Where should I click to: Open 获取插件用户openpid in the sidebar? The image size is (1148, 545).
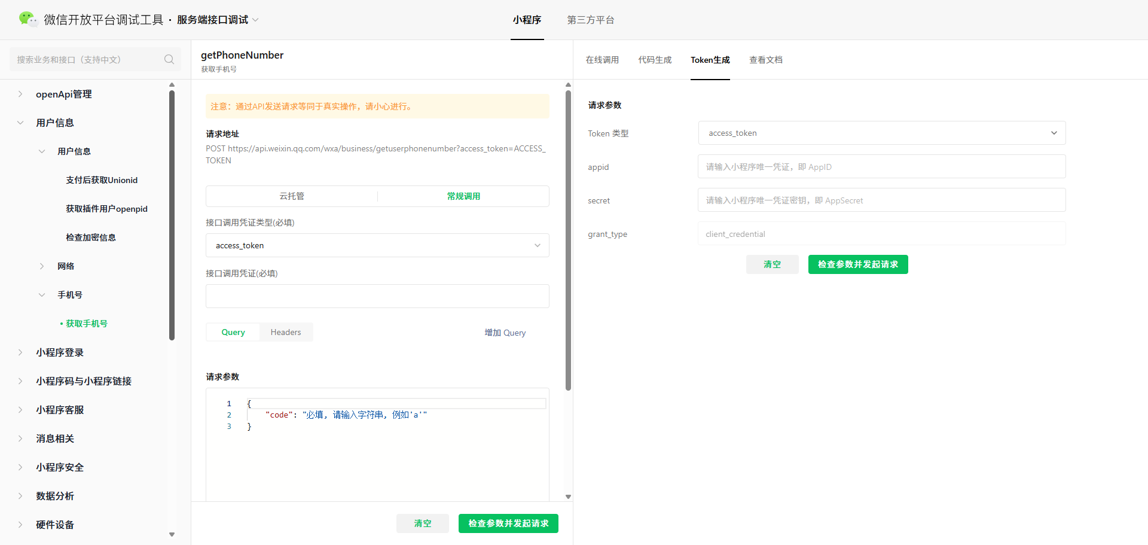pyautogui.click(x=106, y=209)
